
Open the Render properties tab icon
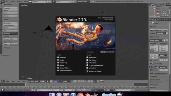[155, 19]
